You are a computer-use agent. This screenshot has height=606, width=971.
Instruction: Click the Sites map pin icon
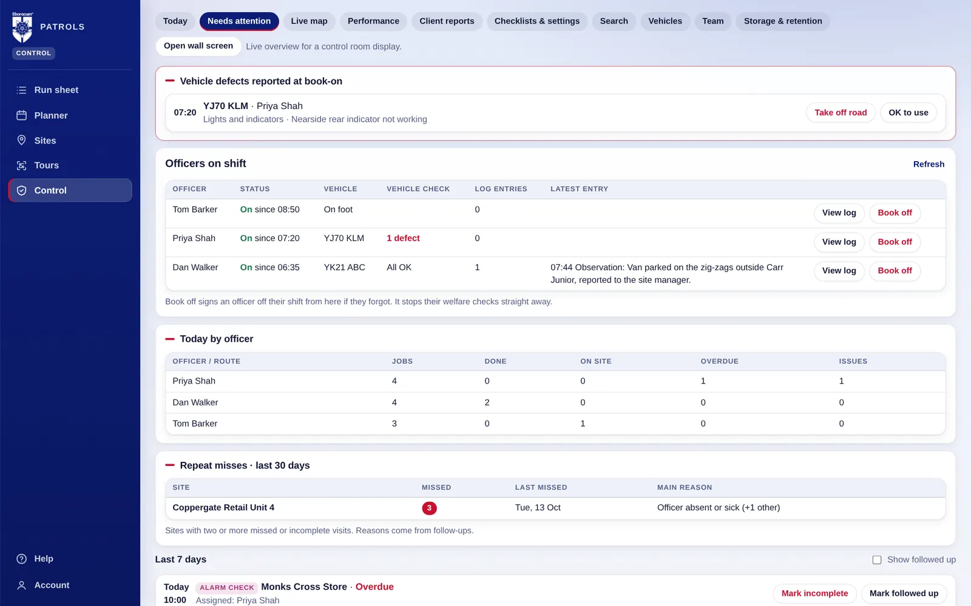22,140
